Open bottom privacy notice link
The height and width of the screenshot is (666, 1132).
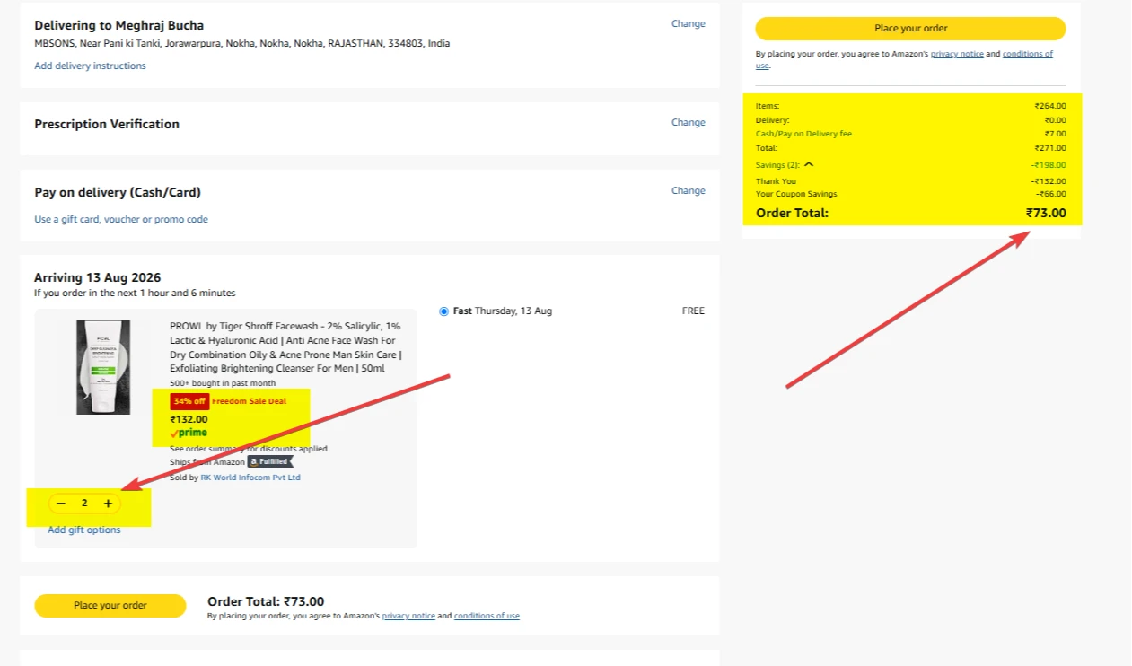(408, 616)
